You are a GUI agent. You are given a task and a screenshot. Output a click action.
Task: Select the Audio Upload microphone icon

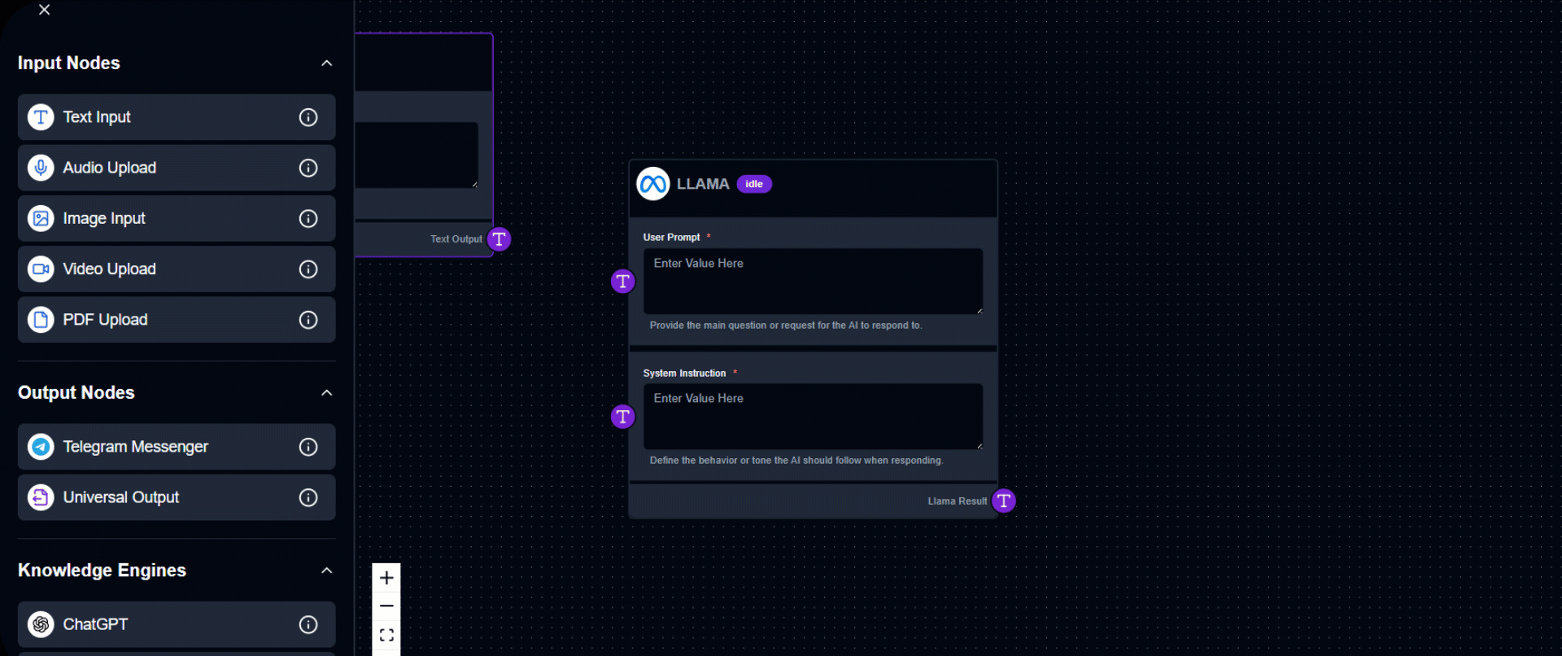41,168
